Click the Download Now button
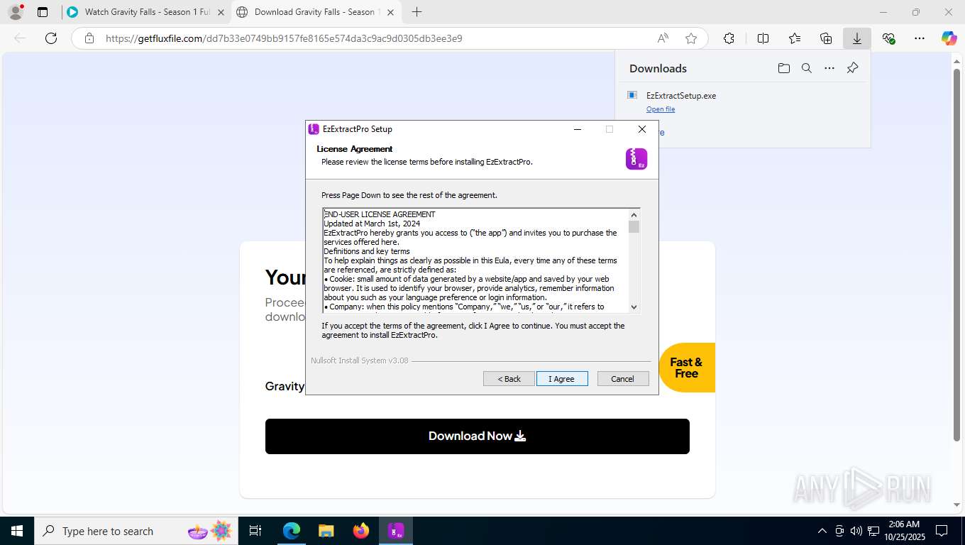 478,436
